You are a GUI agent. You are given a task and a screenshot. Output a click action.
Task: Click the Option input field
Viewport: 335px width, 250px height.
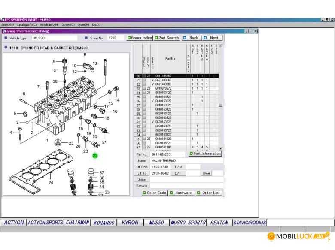187,180
